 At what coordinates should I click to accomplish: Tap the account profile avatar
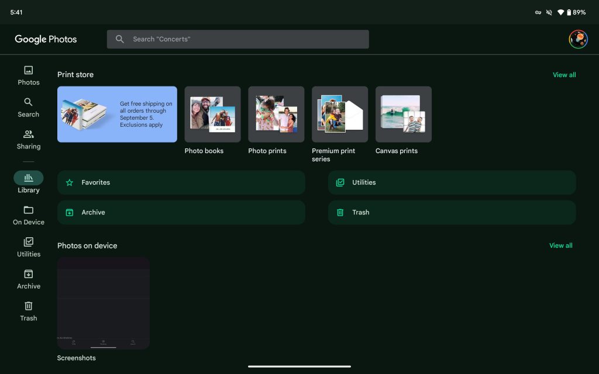pyautogui.click(x=578, y=39)
